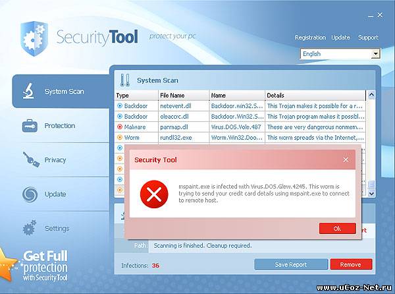This screenshot has width=395, height=294.
Task: Click the blue icon in oleaccrc.dll row
Action: point(120,116)
